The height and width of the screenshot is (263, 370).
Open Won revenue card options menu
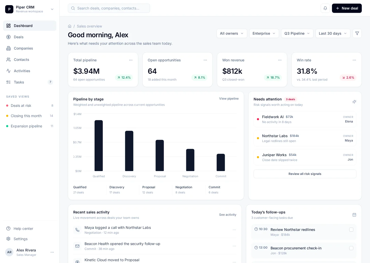coord(280,60)
